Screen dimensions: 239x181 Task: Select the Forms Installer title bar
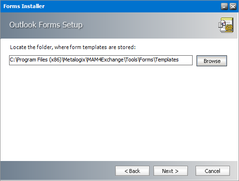(x=111, y=6)
